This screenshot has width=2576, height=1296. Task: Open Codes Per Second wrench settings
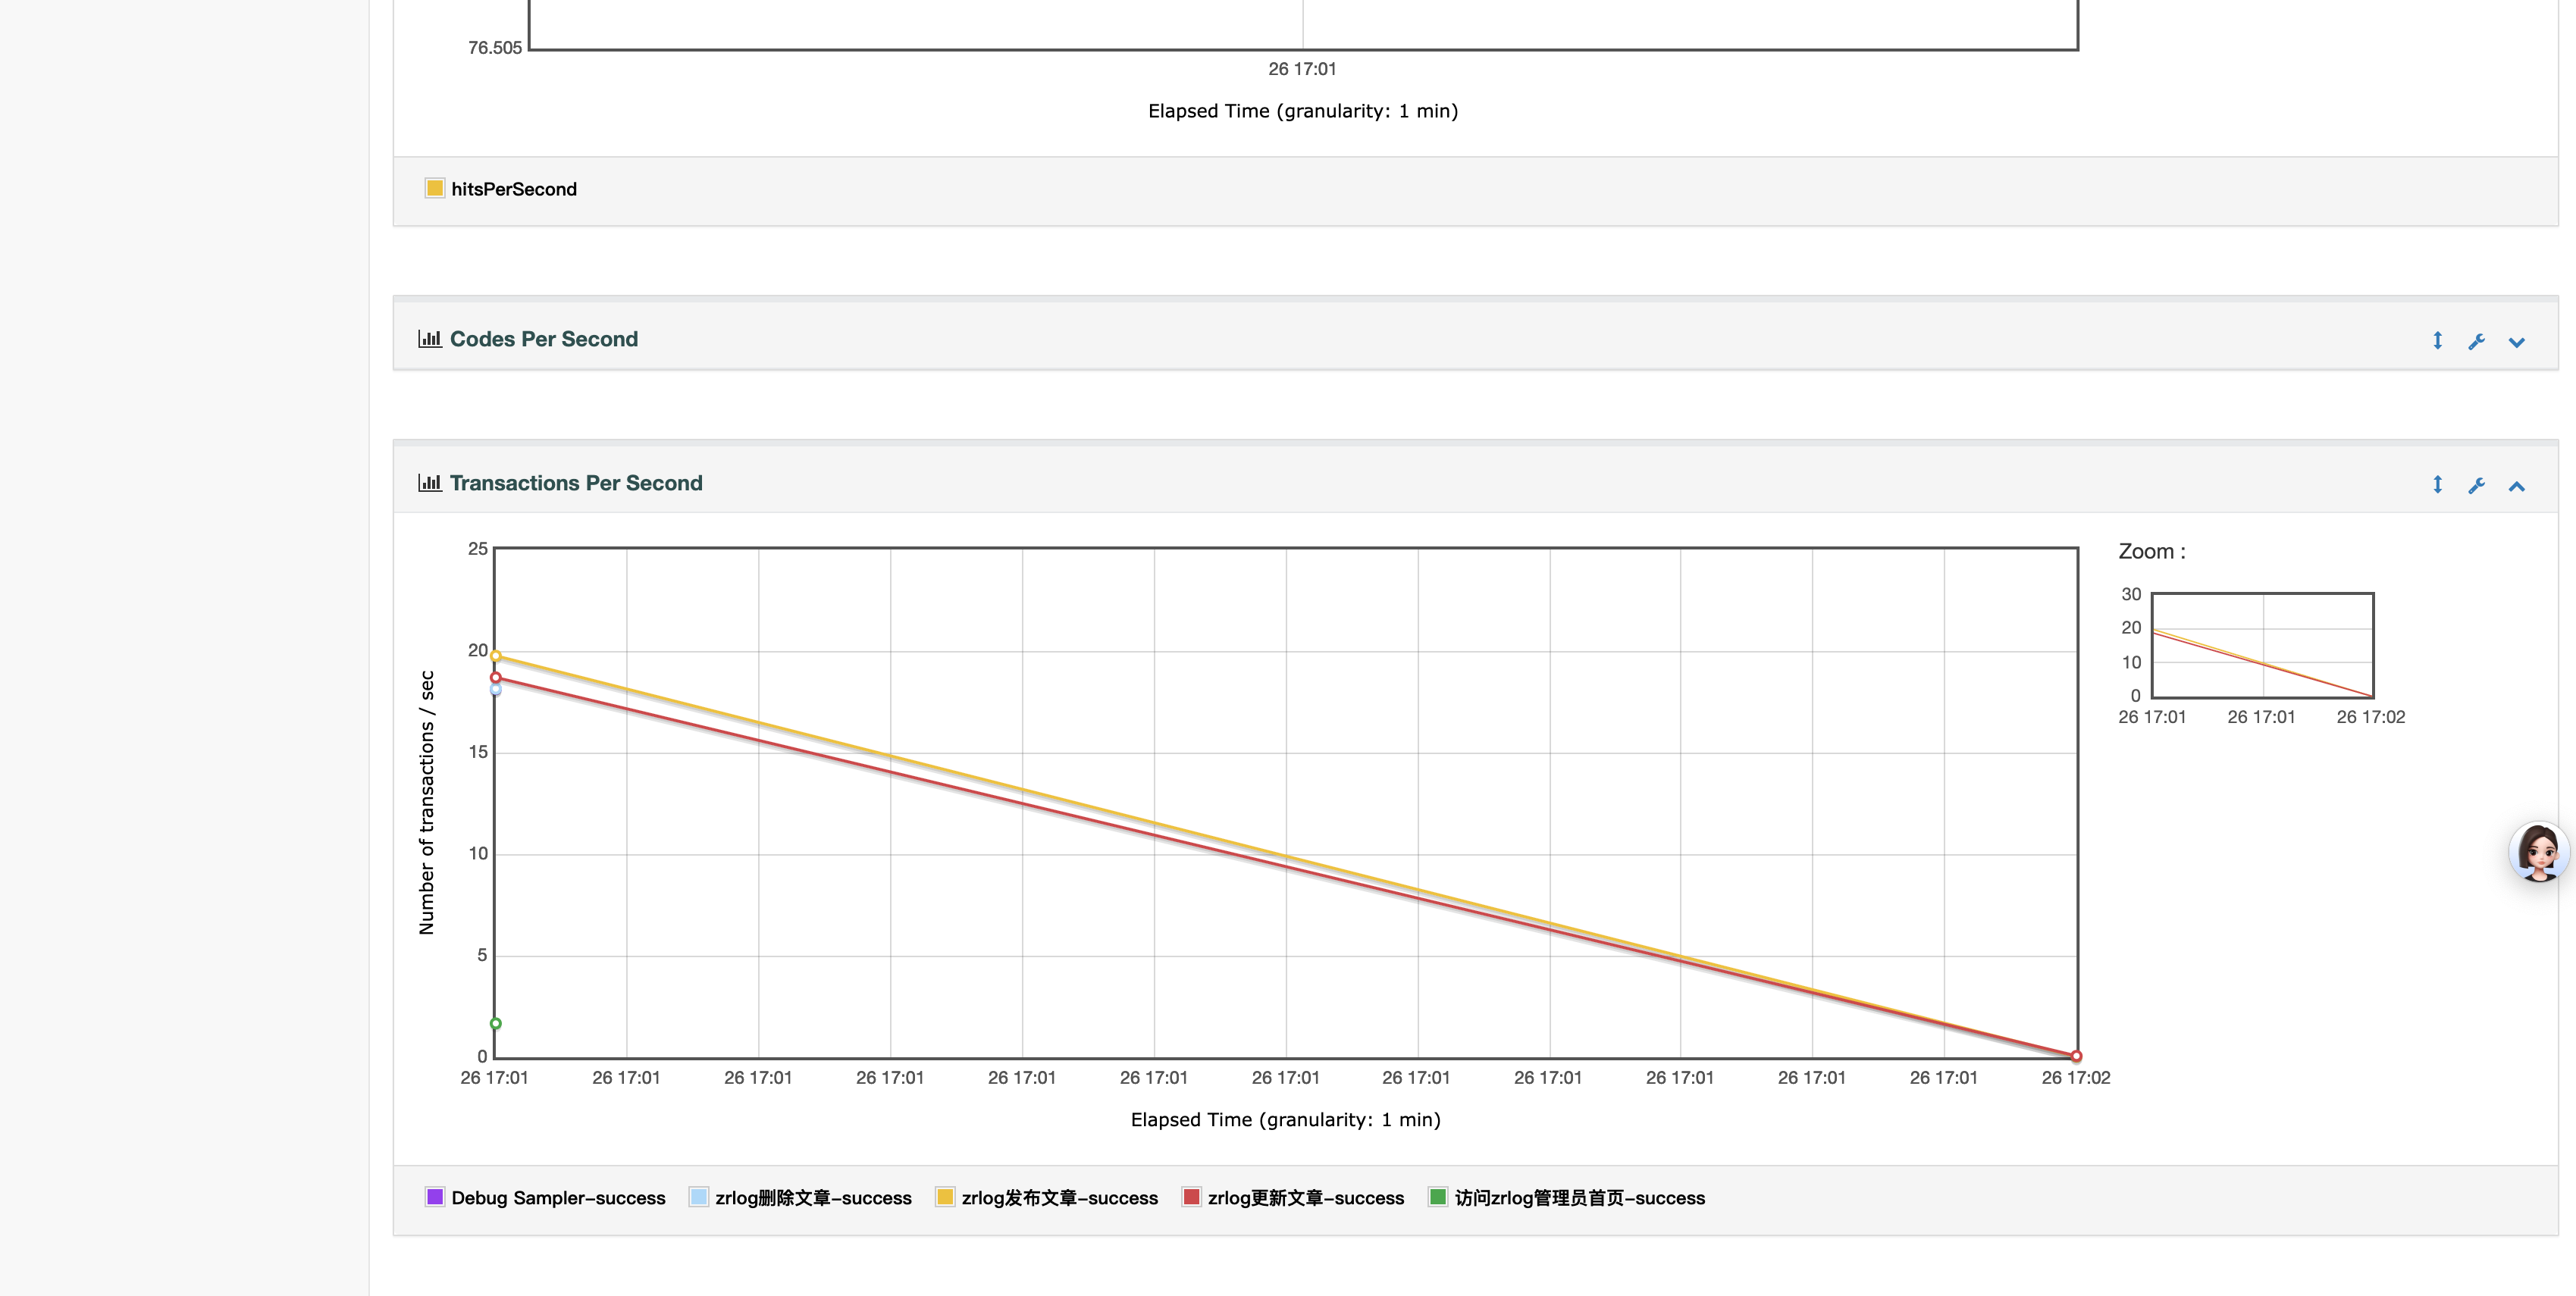coord(2476,341)
